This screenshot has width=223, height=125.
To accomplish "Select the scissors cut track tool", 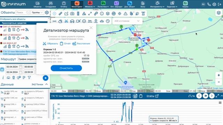I will tap(66, 21).
